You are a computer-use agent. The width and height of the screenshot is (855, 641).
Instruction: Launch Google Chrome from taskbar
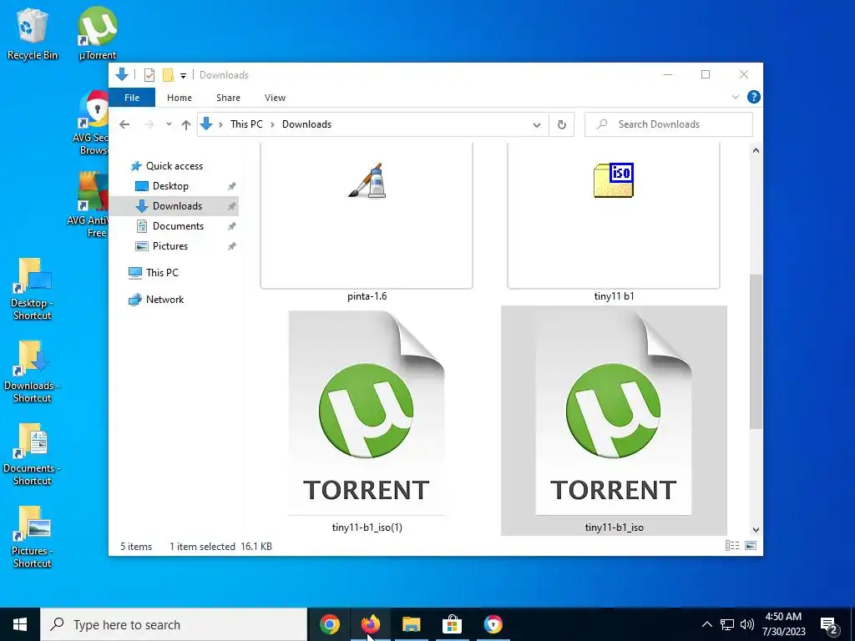pyautogui.click(x=329, y=624)
